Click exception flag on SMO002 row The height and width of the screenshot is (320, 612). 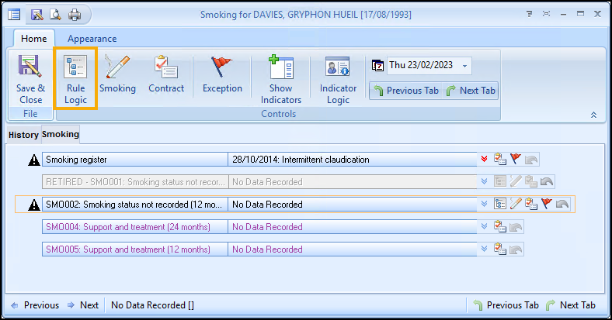point(546,205)
